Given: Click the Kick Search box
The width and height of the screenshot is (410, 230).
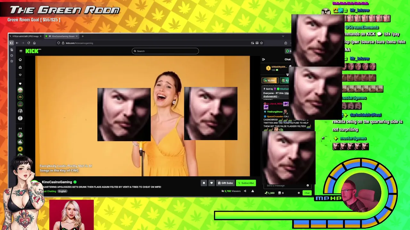Looking at the screenshot, I should 165,51.
